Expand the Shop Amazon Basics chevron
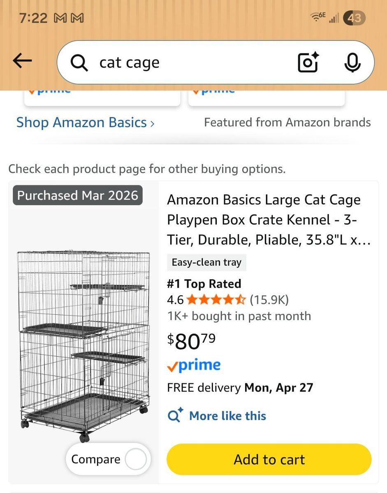This screenshot has height=493, width=387. coord(153,123)
